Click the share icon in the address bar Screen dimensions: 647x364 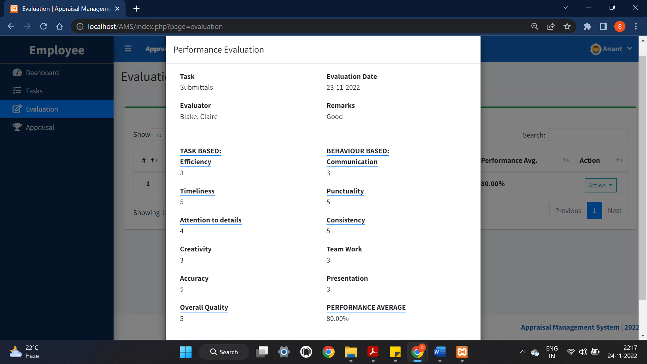point(551,26)
